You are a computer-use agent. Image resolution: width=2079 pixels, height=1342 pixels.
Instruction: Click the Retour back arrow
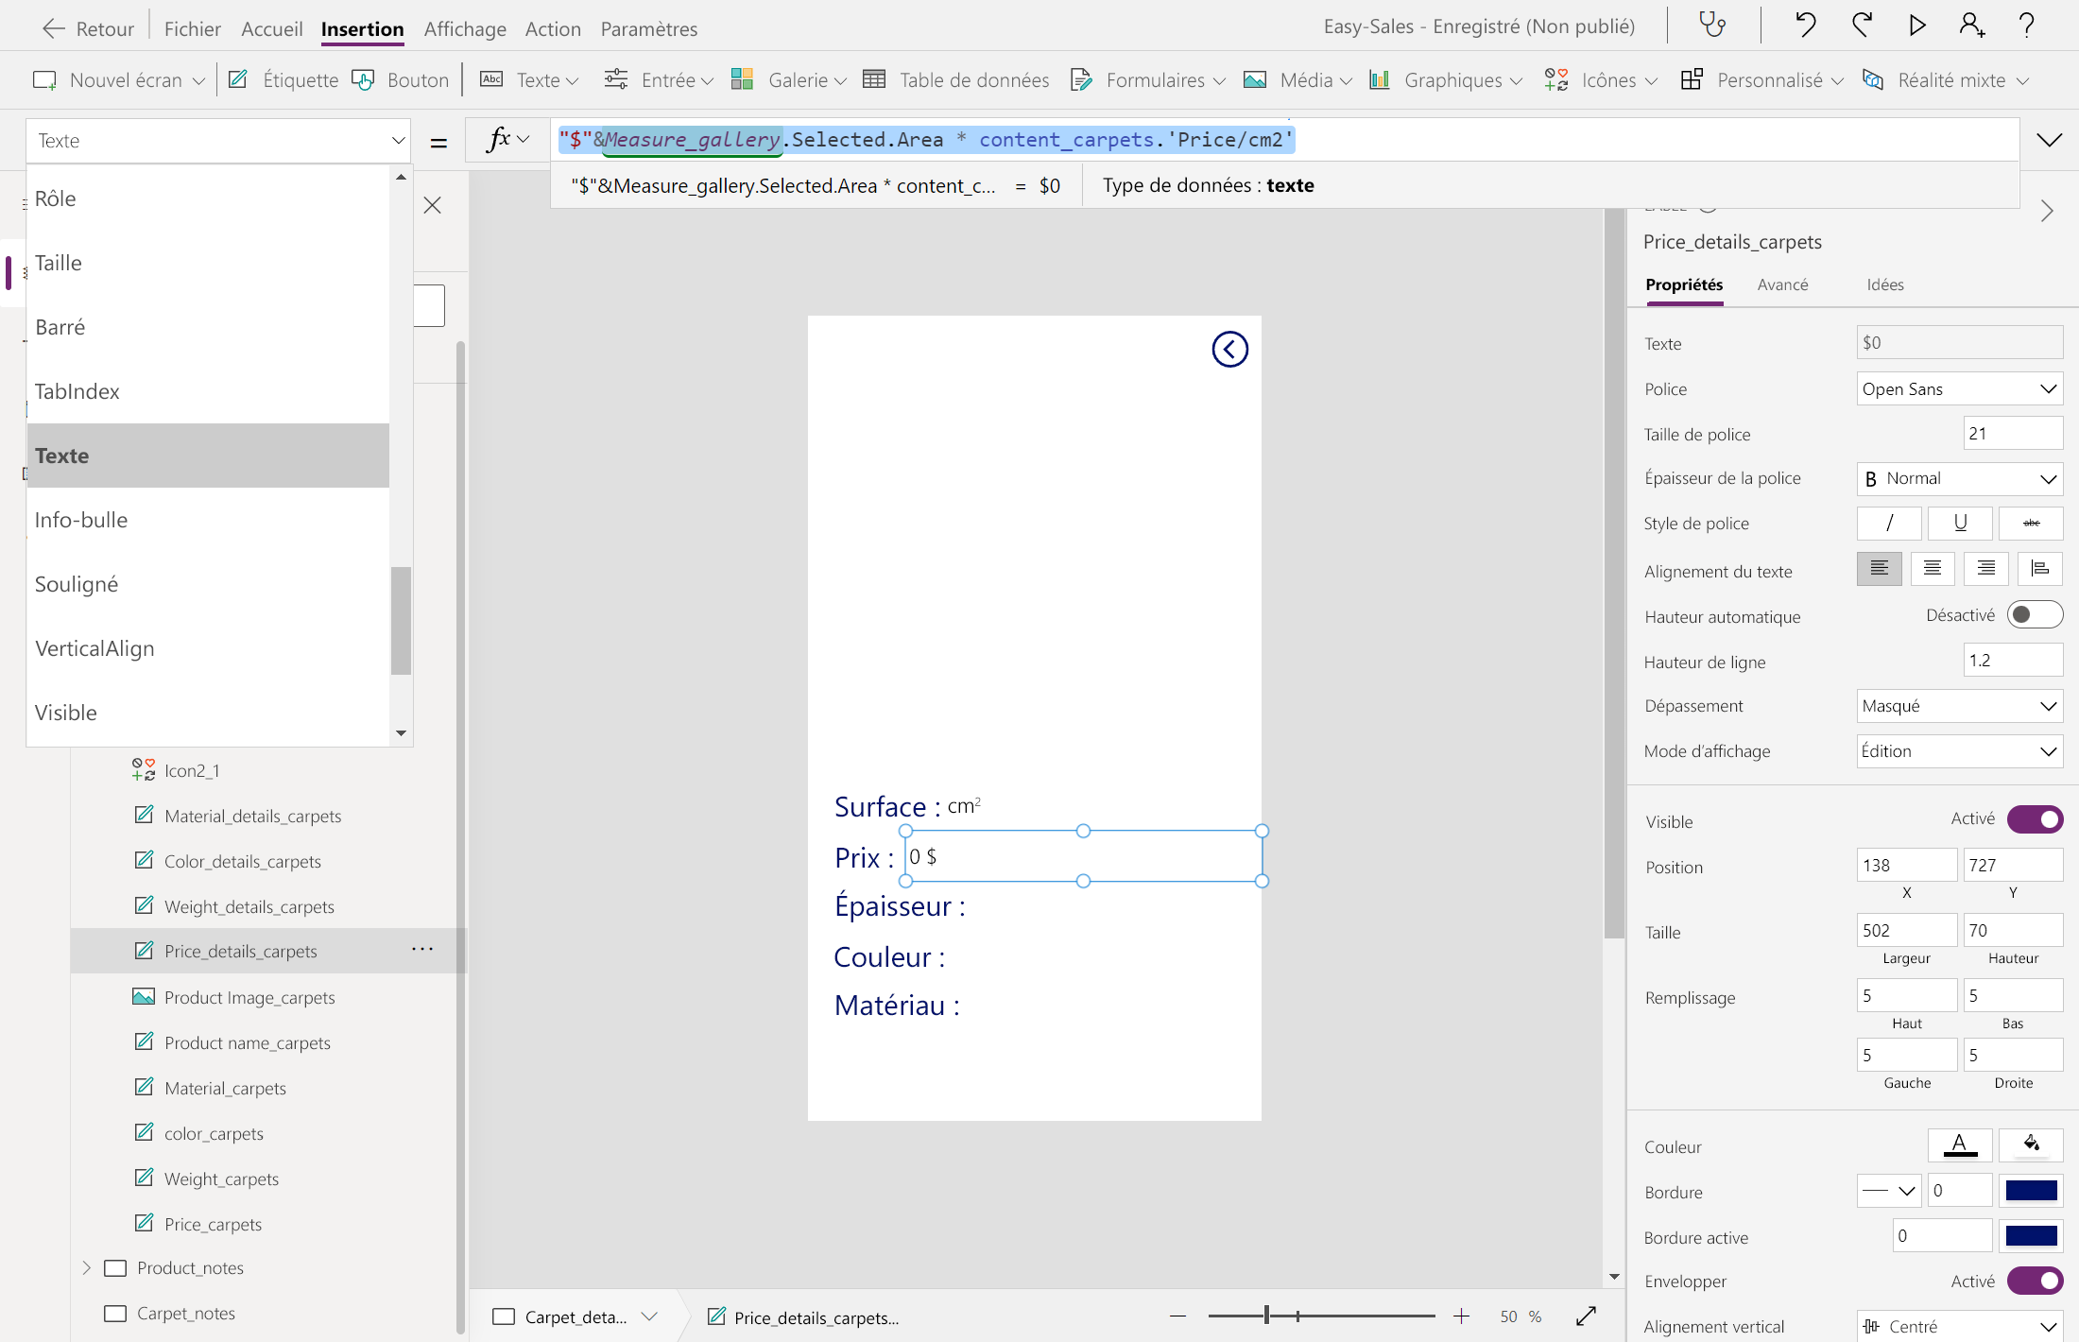54,28
